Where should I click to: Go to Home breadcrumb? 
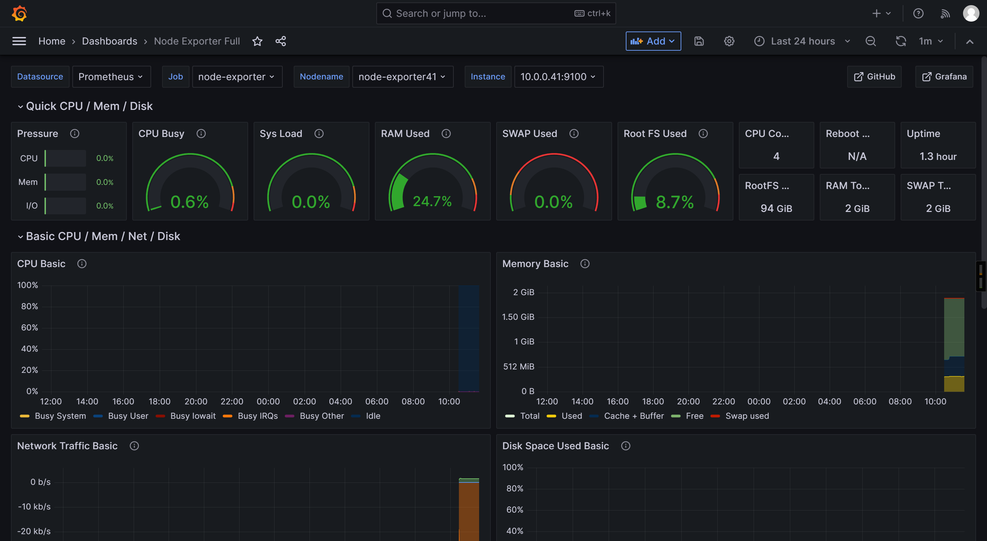click(x=52, y=41)
